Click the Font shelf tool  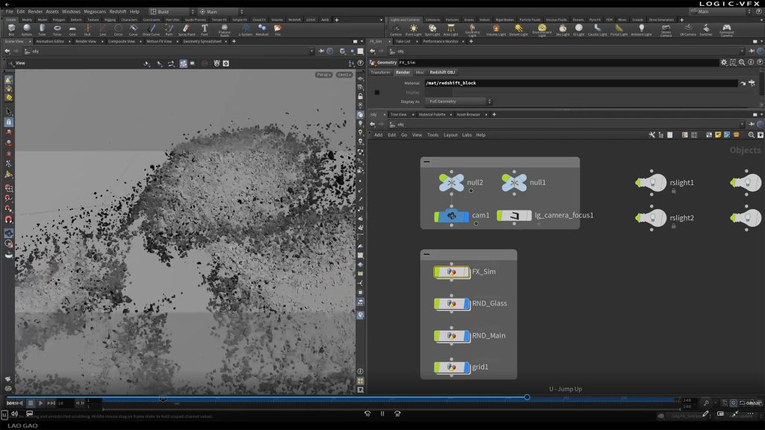tap(204, 29)
